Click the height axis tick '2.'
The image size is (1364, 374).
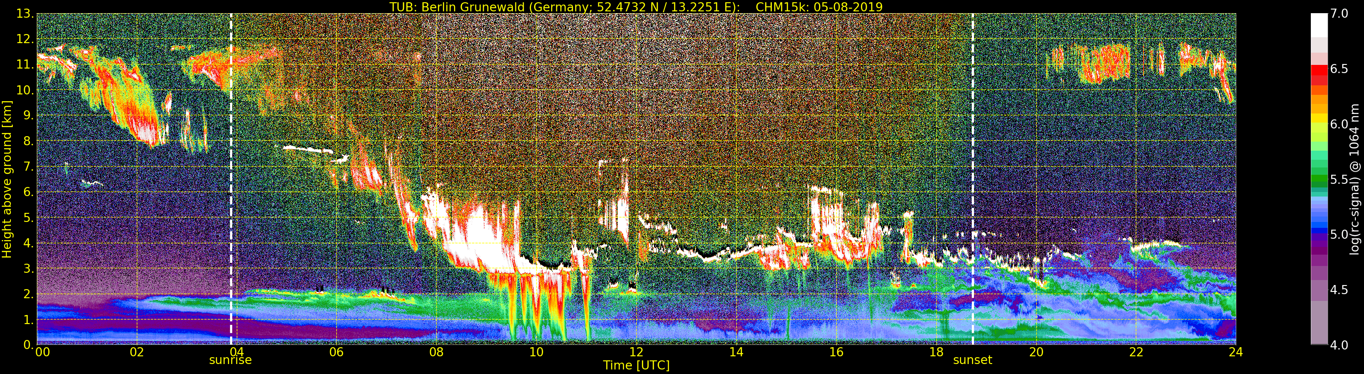coord(29,294)
